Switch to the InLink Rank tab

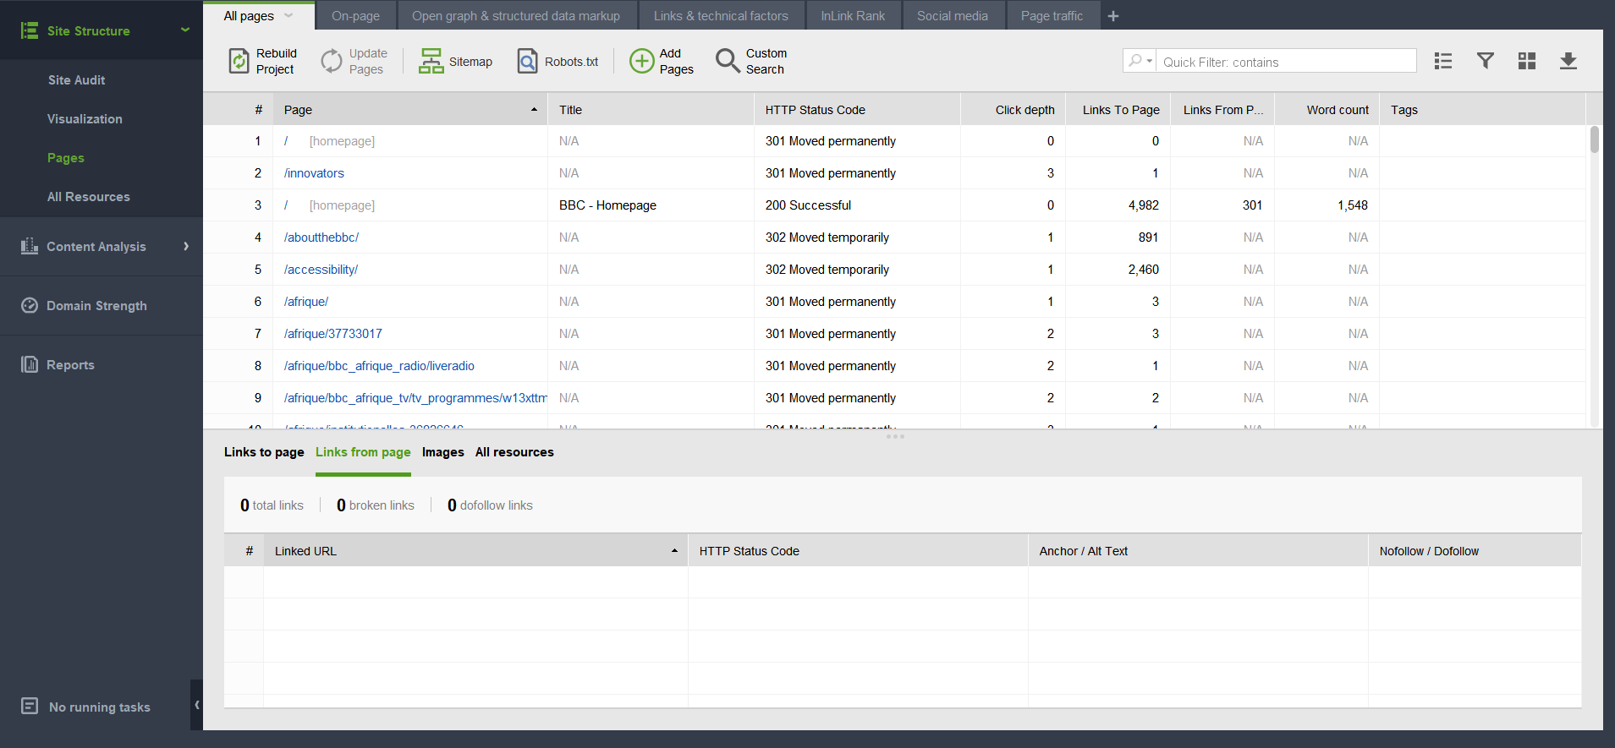pyautogui.click(x=852, y=15)
